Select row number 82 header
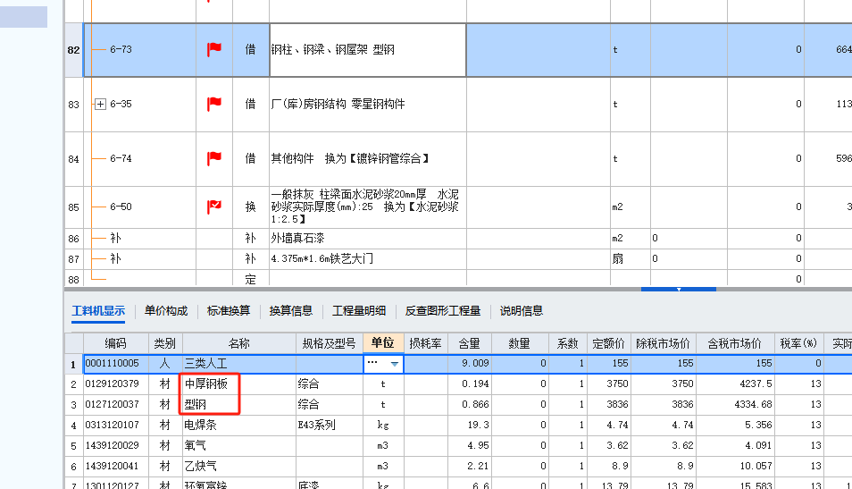The width and height of the screenshot is (852, 489). [74, 50]
